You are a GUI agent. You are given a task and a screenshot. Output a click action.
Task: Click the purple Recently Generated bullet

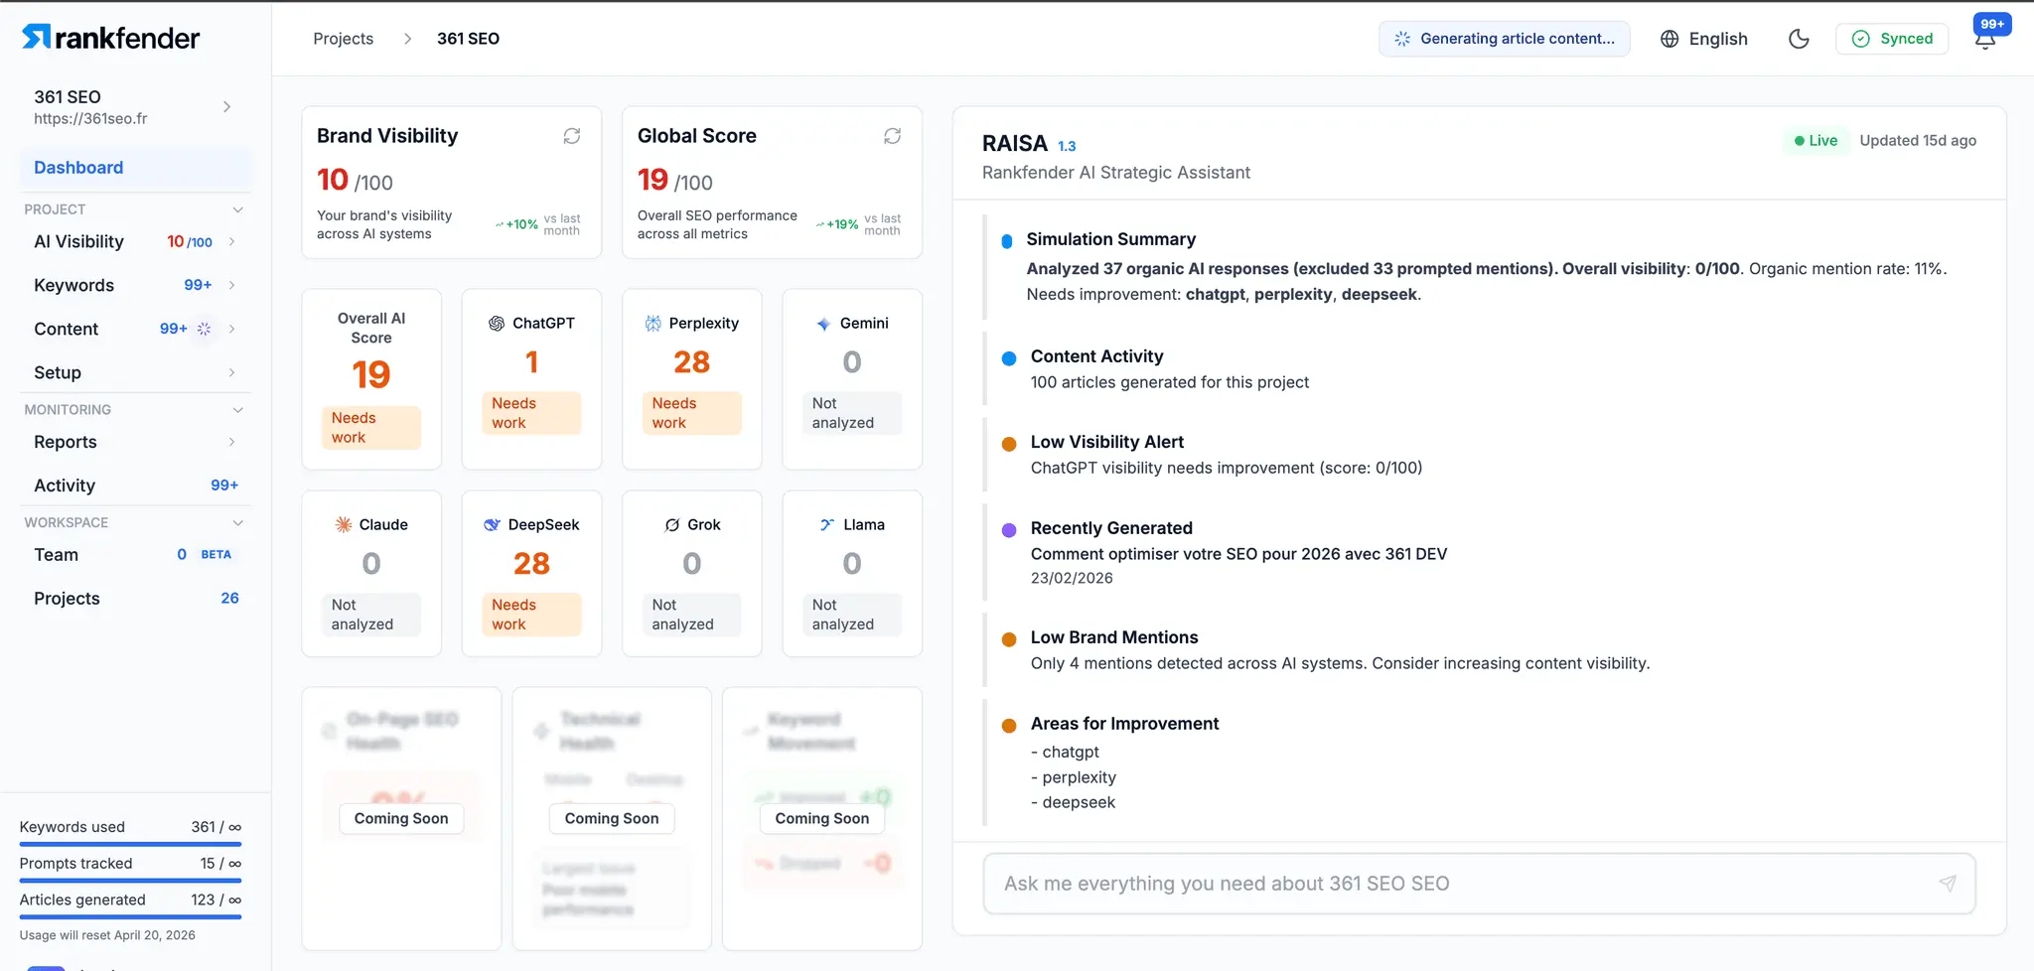tap(1009, 530)
